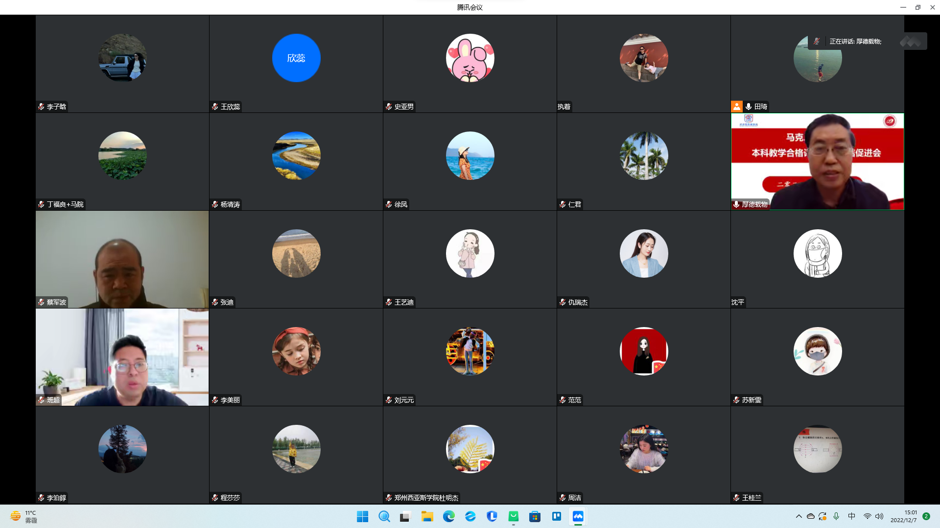Click 范范 red background avatar
The image size is (940, 528).
click(x=644, y=351)
